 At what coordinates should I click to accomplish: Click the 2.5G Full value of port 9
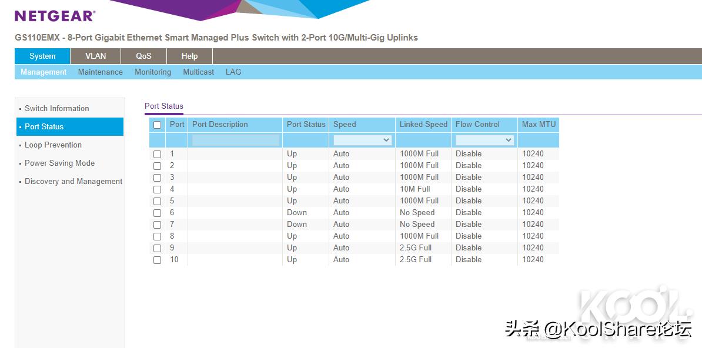click(416, 247)
